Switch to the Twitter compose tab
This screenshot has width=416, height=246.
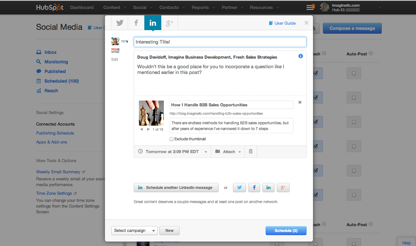pyautogui.click(x=120, y=23)
